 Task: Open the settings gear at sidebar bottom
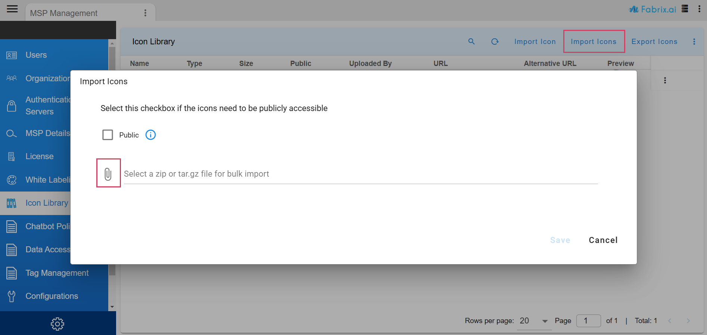pyautogui.click(x=57, y=324)
